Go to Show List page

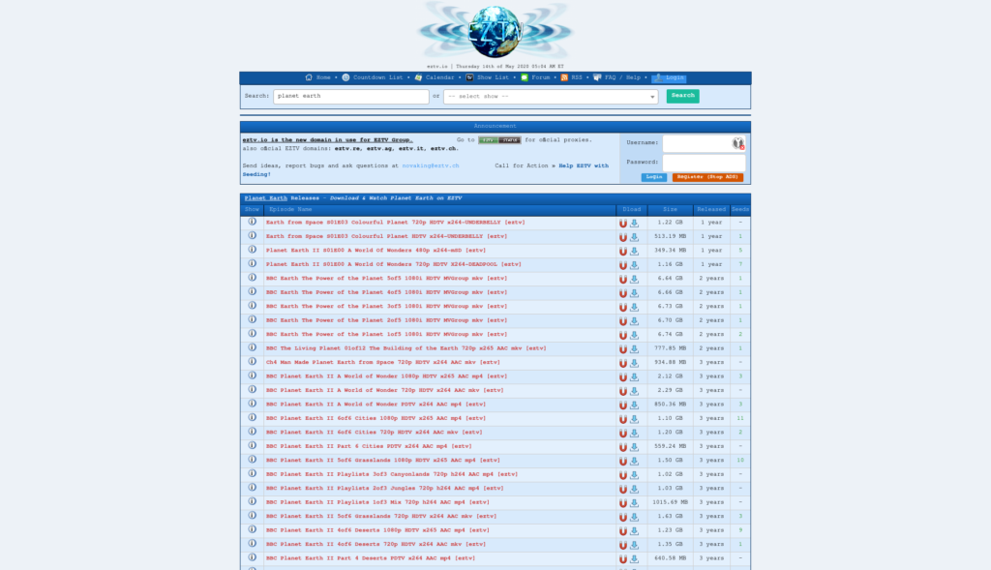pyautogui.click(x=493, y=77)
